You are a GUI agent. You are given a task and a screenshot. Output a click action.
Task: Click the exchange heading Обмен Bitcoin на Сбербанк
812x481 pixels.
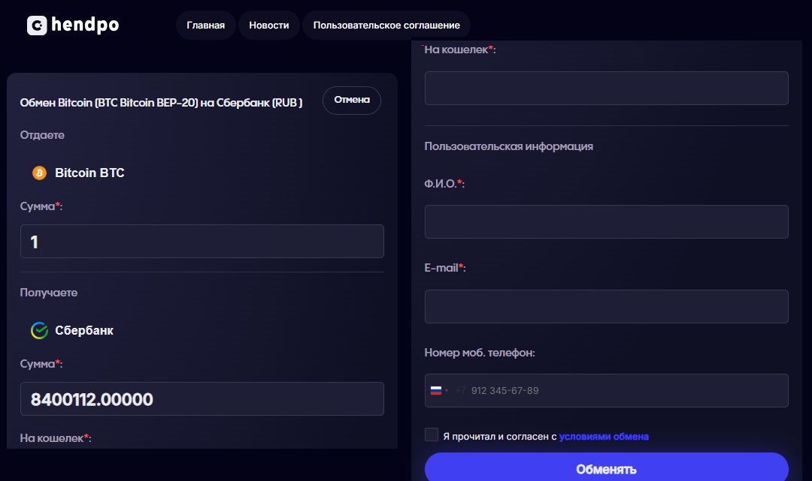161,103
